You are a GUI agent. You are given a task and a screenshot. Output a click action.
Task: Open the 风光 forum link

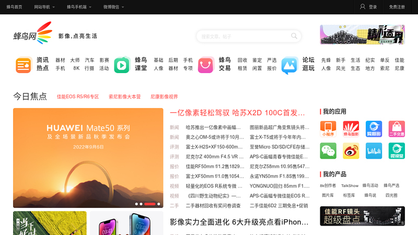341,68
